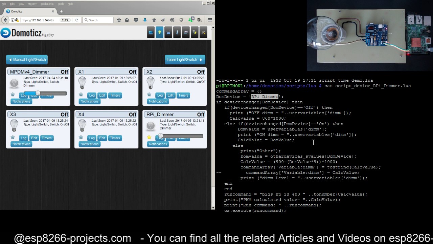This screenshot has height=244, width=433.
Task: Open Notifications for MPDMv4_Dimmer
Action: click(21, 101)
